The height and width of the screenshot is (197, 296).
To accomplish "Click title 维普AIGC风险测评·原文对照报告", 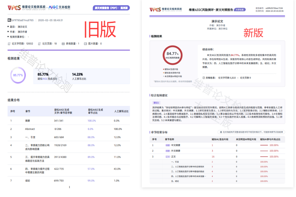I will (211, 10).
